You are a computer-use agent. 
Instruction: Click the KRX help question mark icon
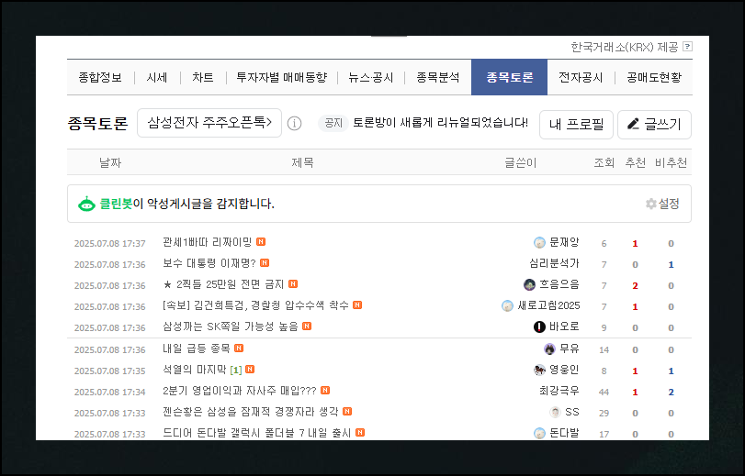687,47
